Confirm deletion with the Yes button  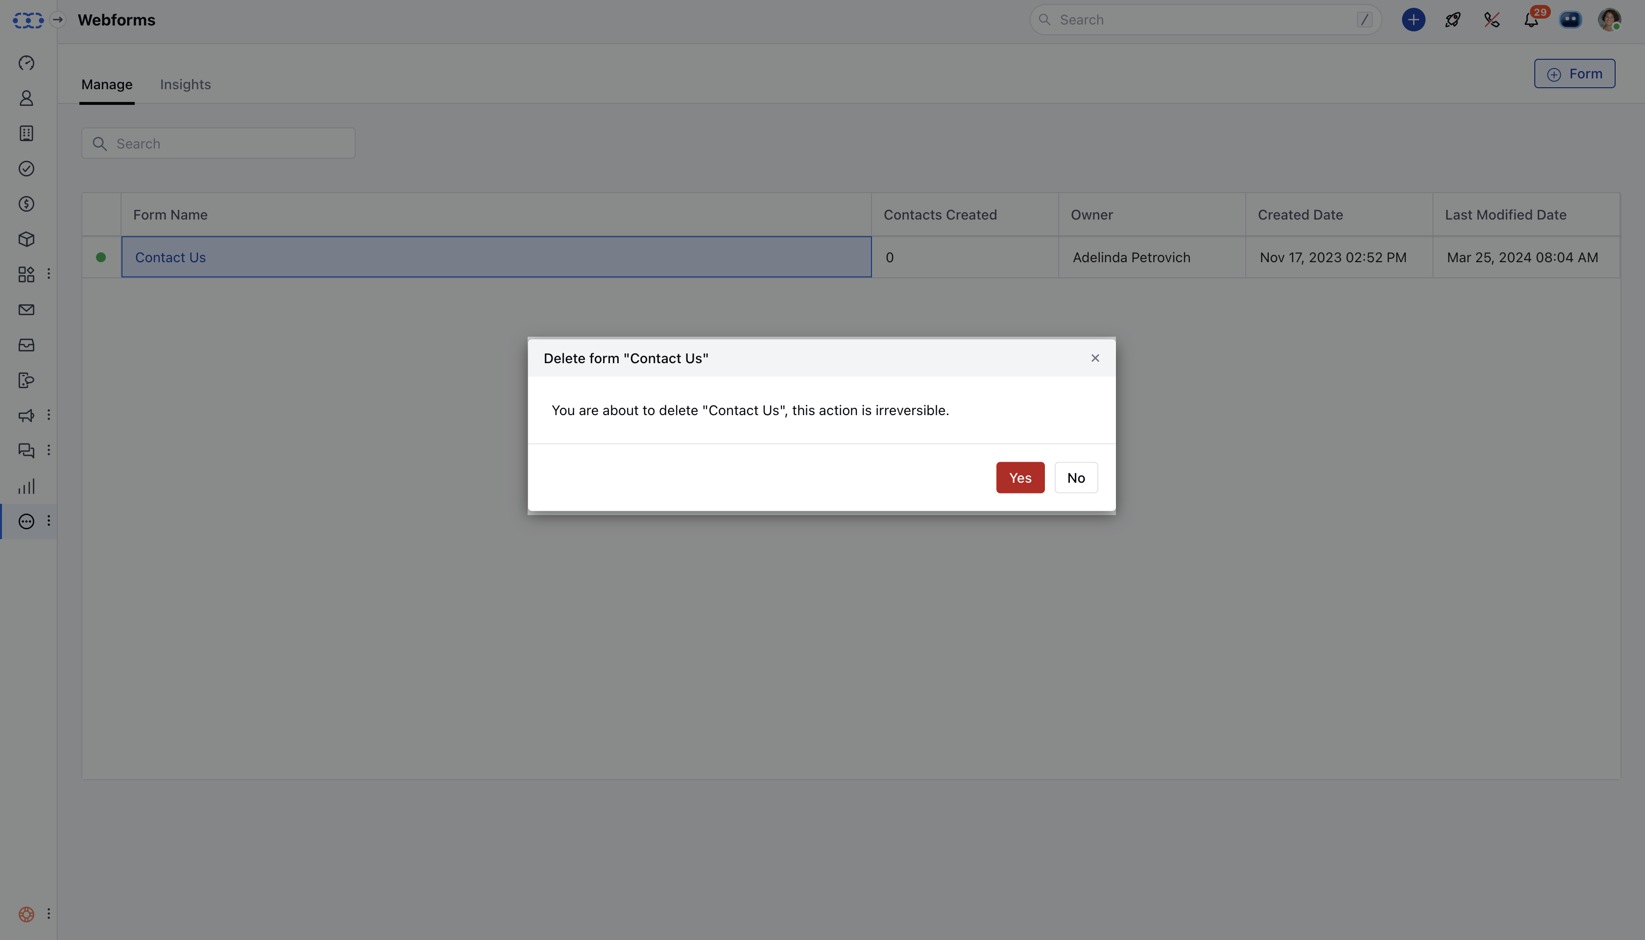point(1020,478)
